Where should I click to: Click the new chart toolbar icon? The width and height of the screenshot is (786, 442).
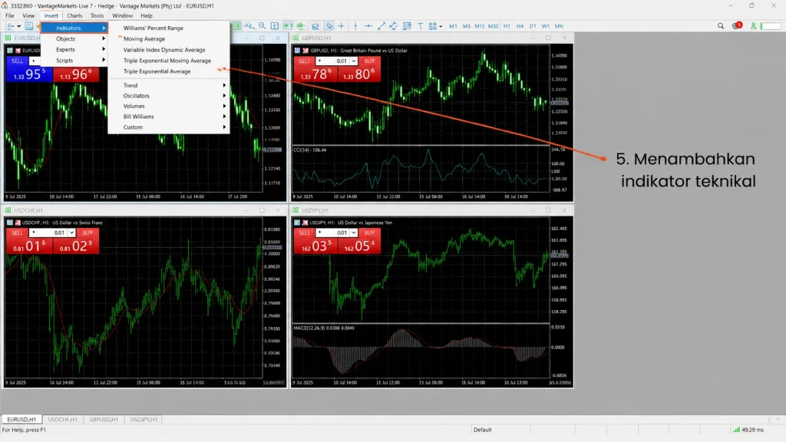(x=10, y=26)
